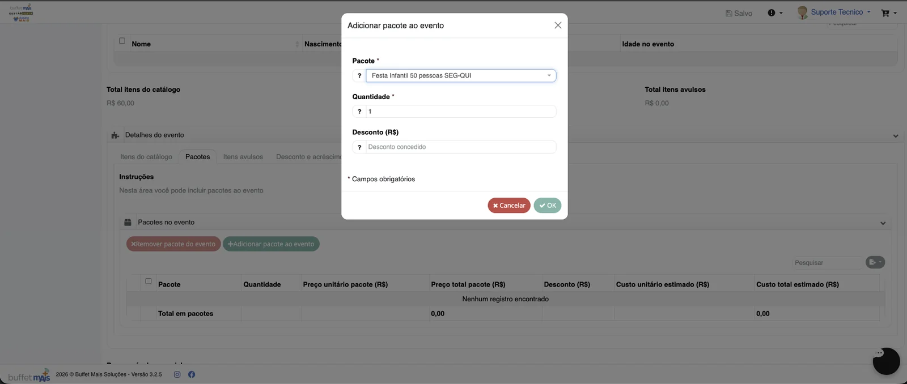Click the Adicionar pacote ao evento button
Image resolution: width=907 pixels, height=384 pixels.
coord(271,244)
